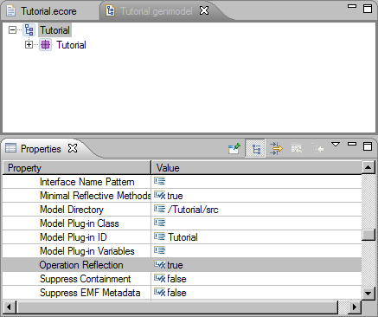
Task: Click the Suppress EMF Metadata boolean icon
Action: click(x=160, y=292)
